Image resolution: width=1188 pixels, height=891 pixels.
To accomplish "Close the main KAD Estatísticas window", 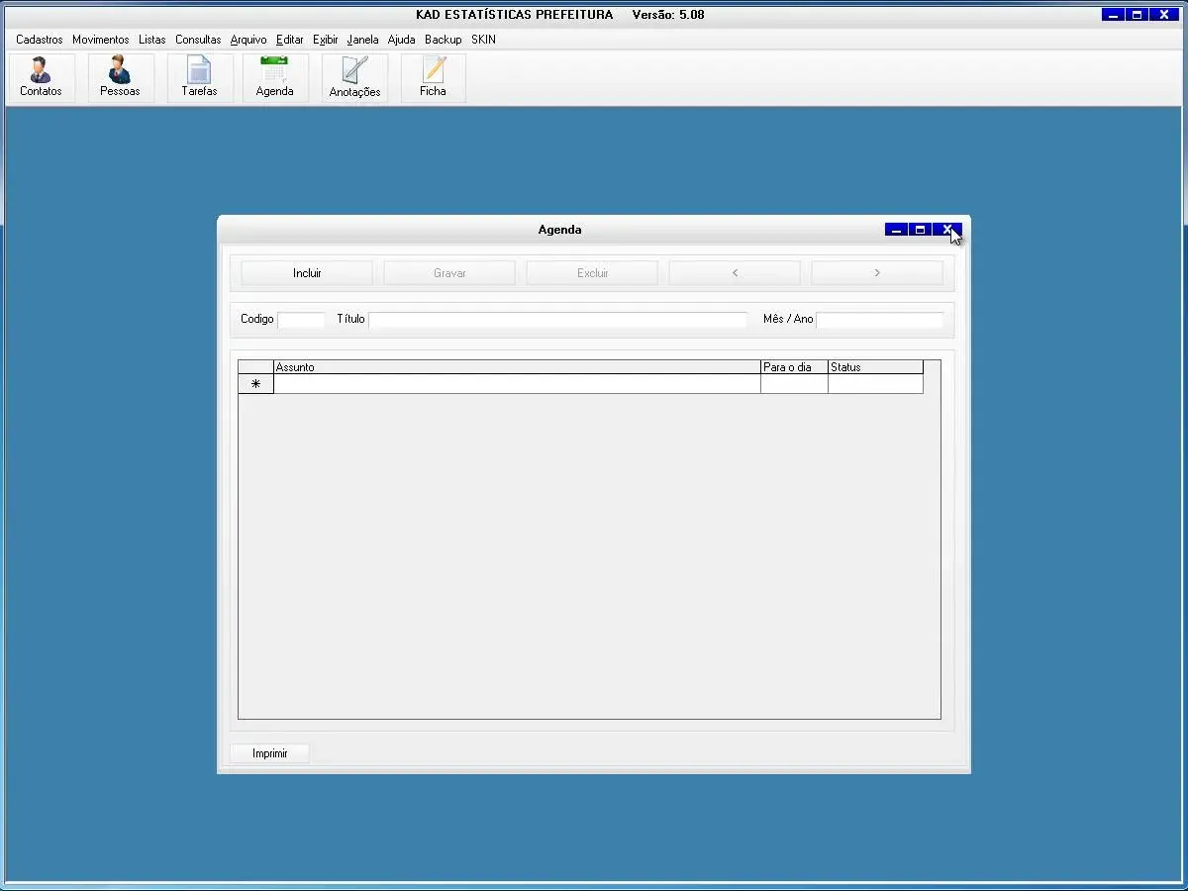I will tap(1163, 15).
